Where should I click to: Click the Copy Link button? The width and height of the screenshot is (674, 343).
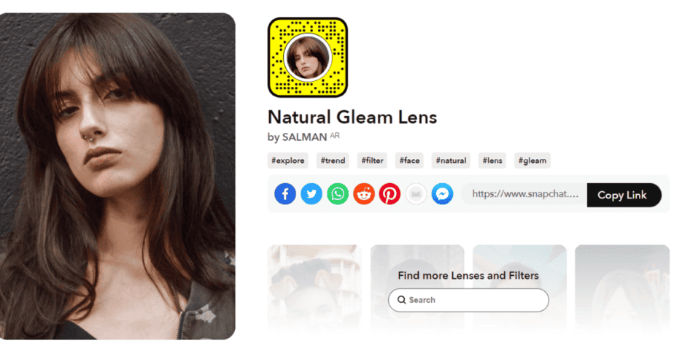[x=624, y=195]
